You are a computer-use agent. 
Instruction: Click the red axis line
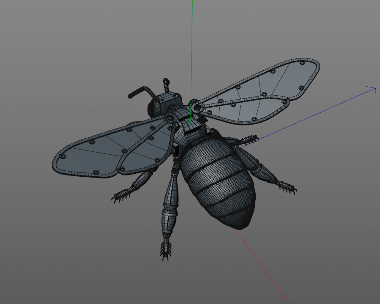(261, 266)
